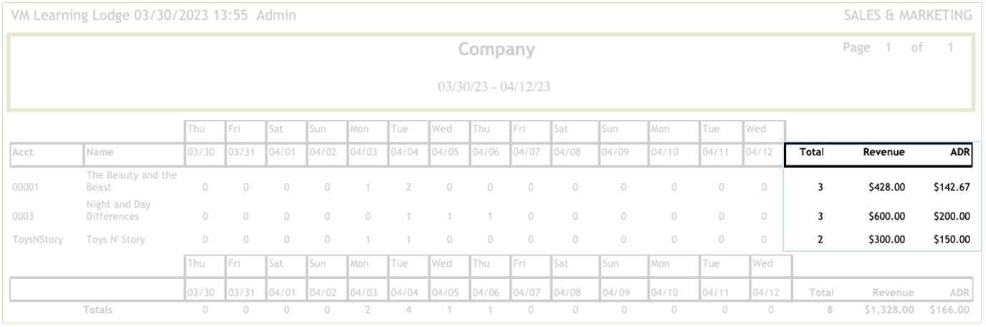The width and height of the screenshot is (986, 327).
Task: Click the $142.67 ADR value
Action: point(952,187)
